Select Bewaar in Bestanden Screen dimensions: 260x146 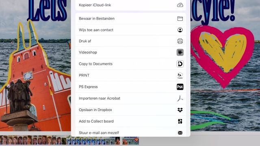coord(130,19)
